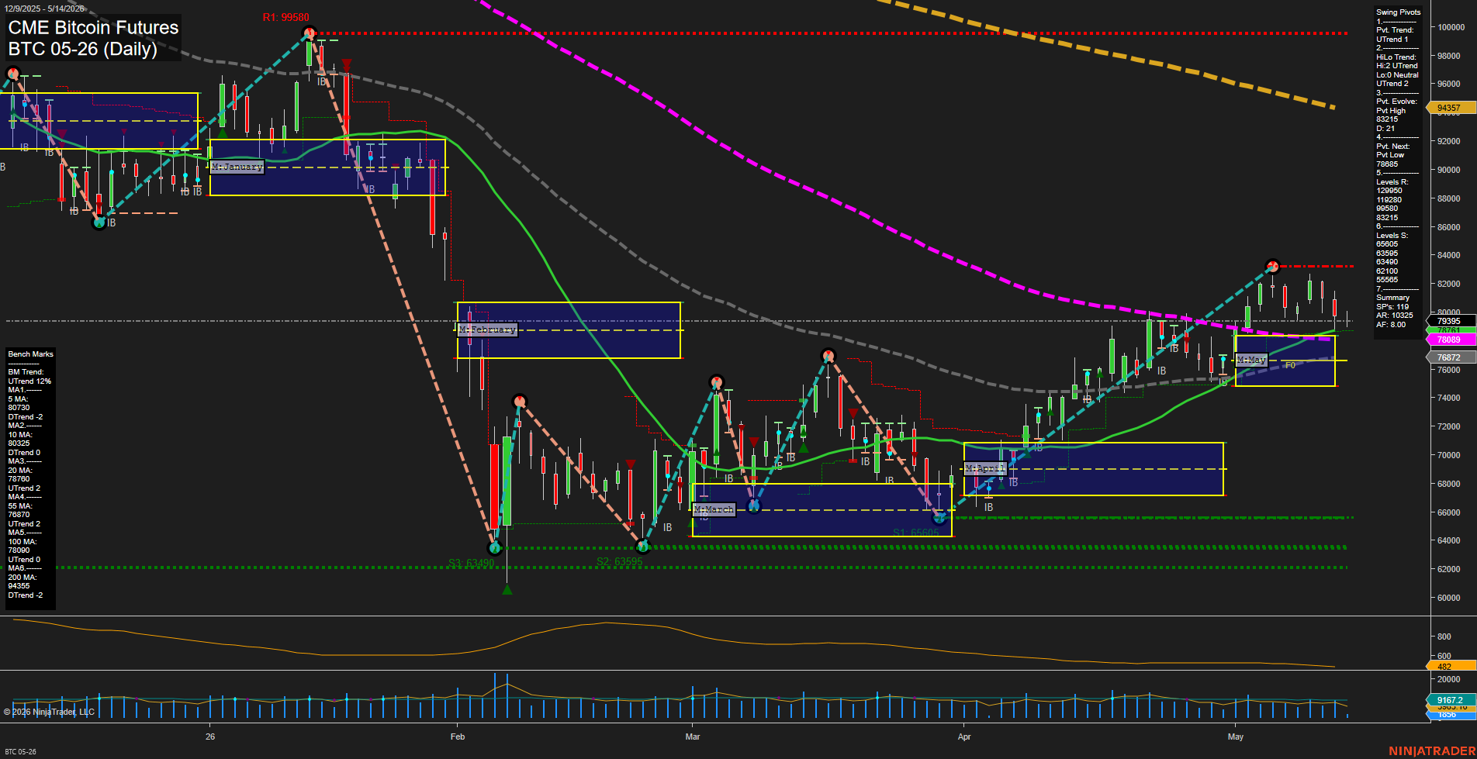Select the 90000 price axis label
Viewport: 1477px width, 759px height.
tap(1449, 170)
